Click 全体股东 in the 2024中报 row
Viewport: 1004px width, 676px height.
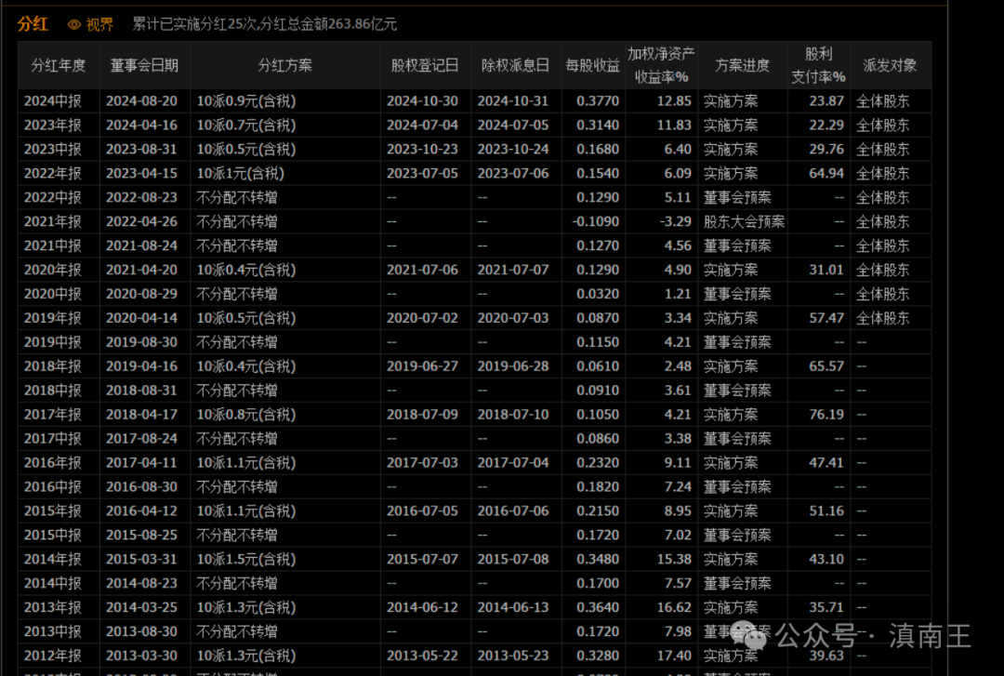pos(883,101)
